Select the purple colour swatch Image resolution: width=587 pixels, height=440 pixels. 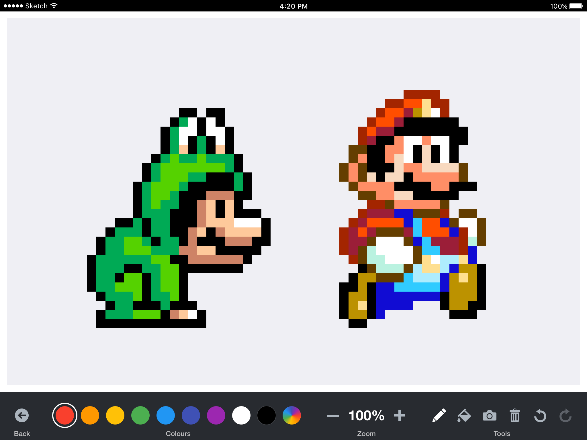pos(216,415)
